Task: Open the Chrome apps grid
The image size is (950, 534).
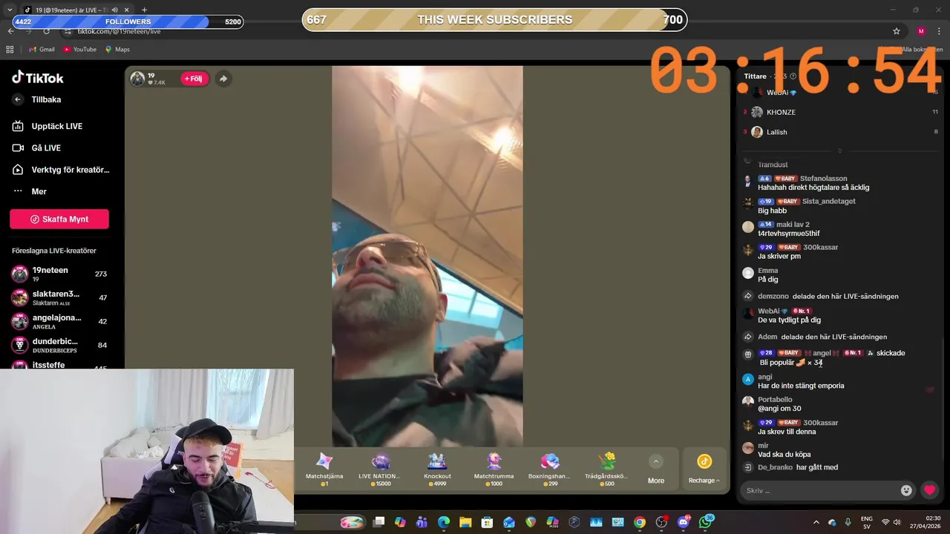Action: 10,49
